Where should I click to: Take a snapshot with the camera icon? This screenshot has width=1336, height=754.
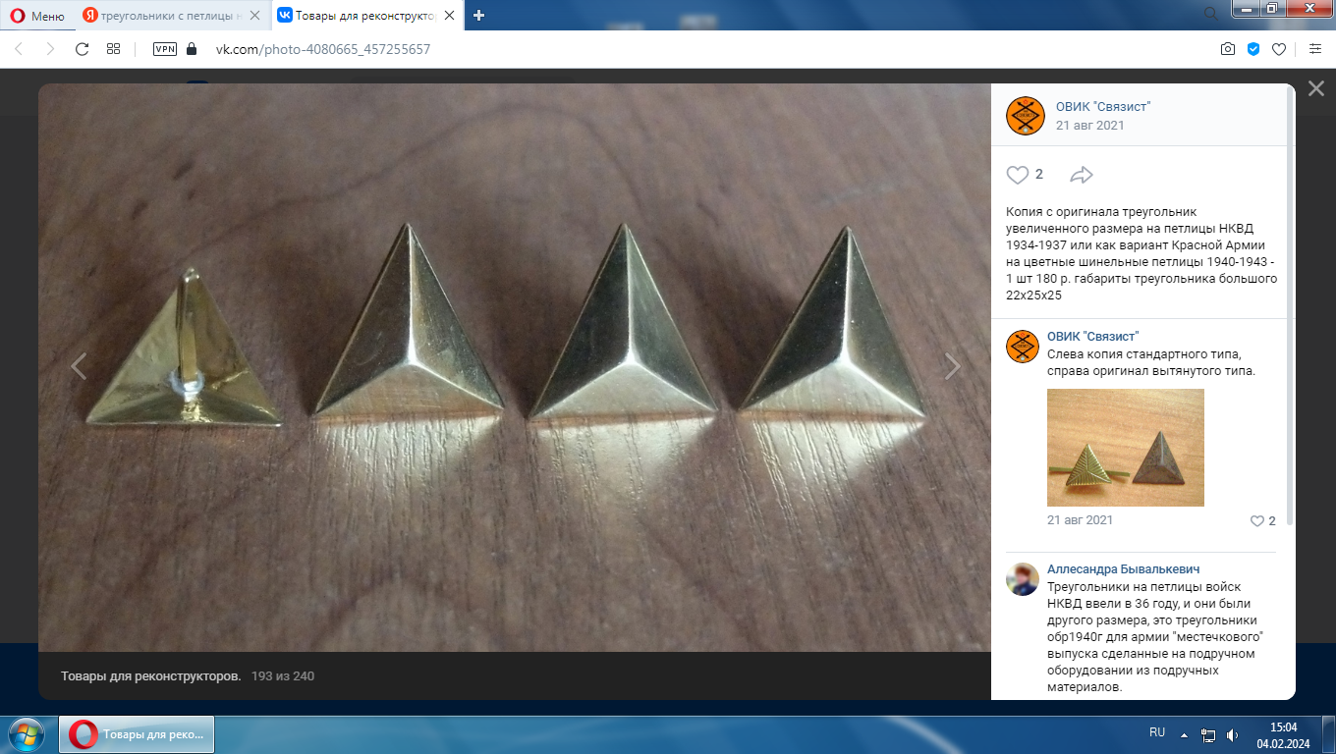[1227, 49]
